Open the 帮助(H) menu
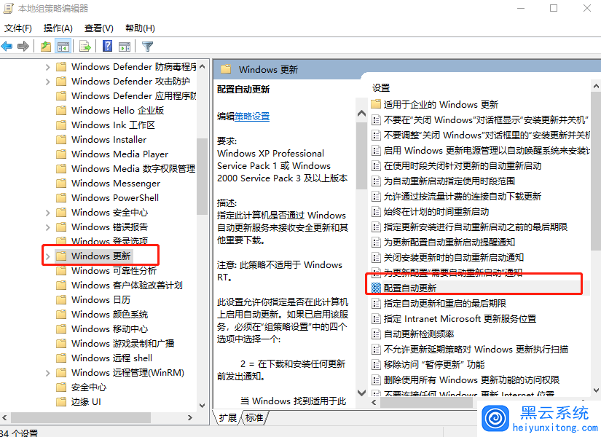This screenshot has height=437, width=601. click(x=140, y=28)
